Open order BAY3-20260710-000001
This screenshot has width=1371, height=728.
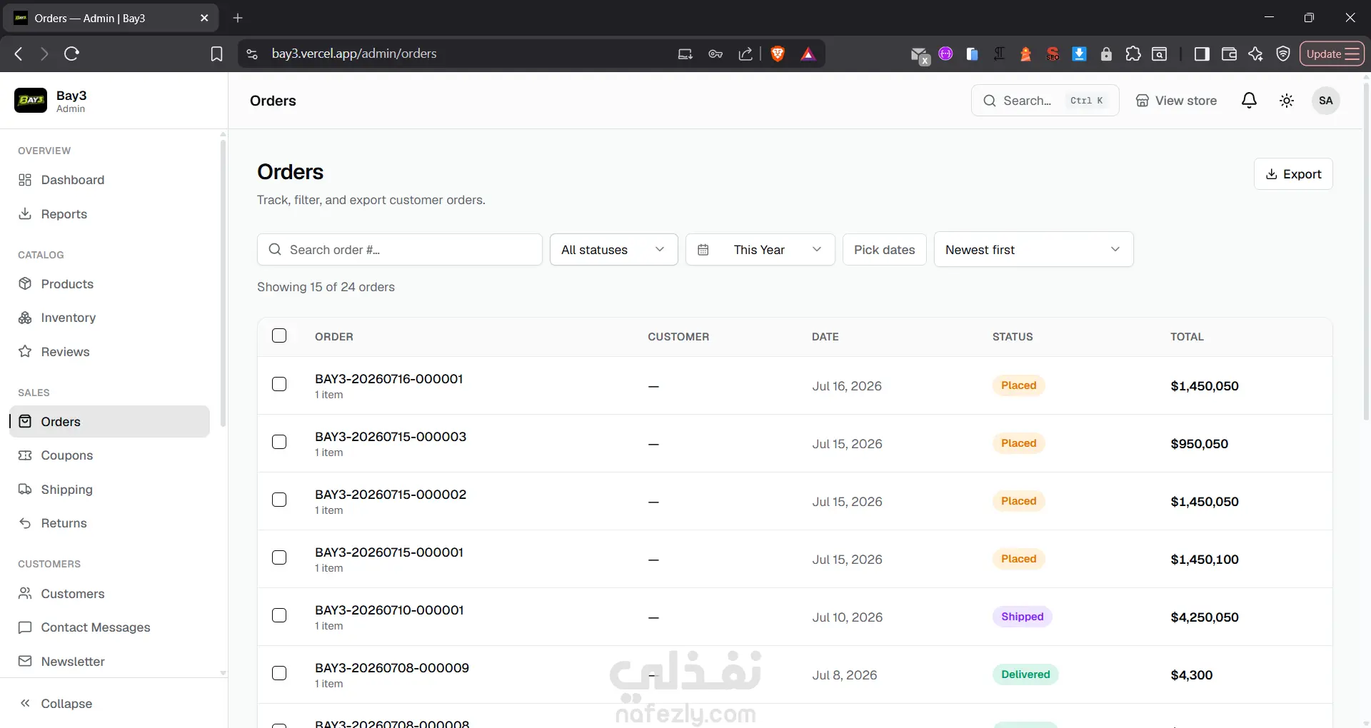pos(389,610)
